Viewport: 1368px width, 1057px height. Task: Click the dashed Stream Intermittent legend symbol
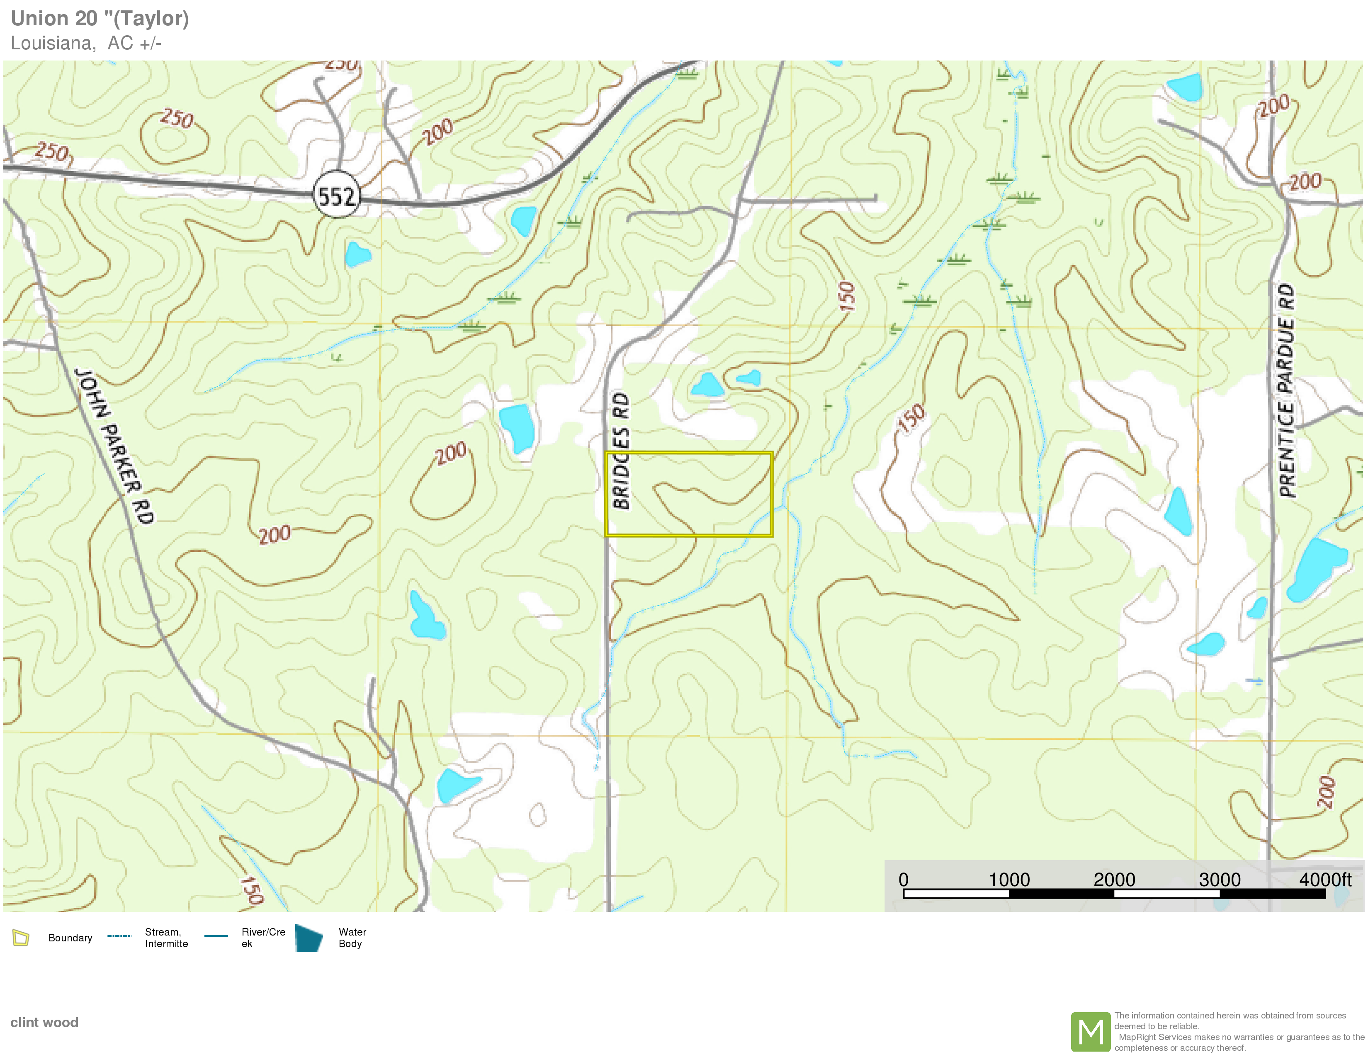pos(119,936)
